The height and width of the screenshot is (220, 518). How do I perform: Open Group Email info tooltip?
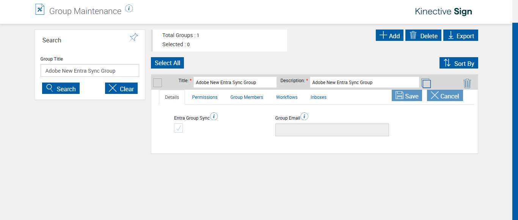304,117
